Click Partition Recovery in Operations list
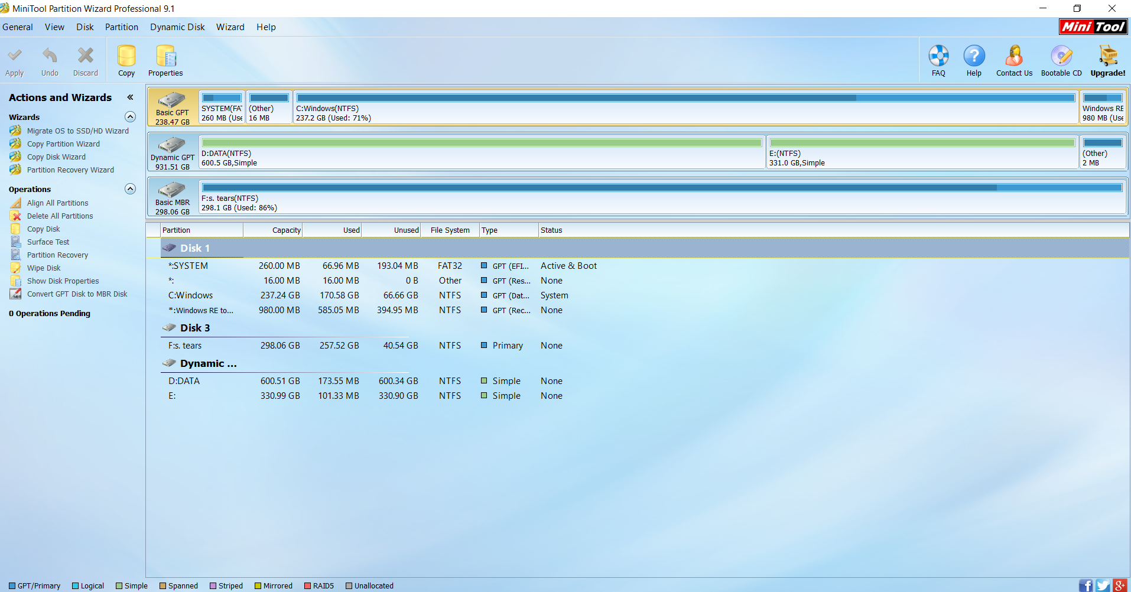Screen dimensions: 1131x592 point(57,255)
